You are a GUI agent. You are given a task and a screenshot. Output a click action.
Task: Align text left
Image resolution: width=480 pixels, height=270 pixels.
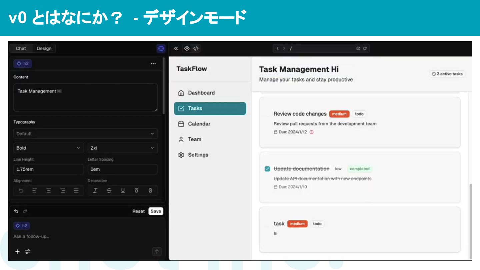pyautogui.click(x=35, y=191)
